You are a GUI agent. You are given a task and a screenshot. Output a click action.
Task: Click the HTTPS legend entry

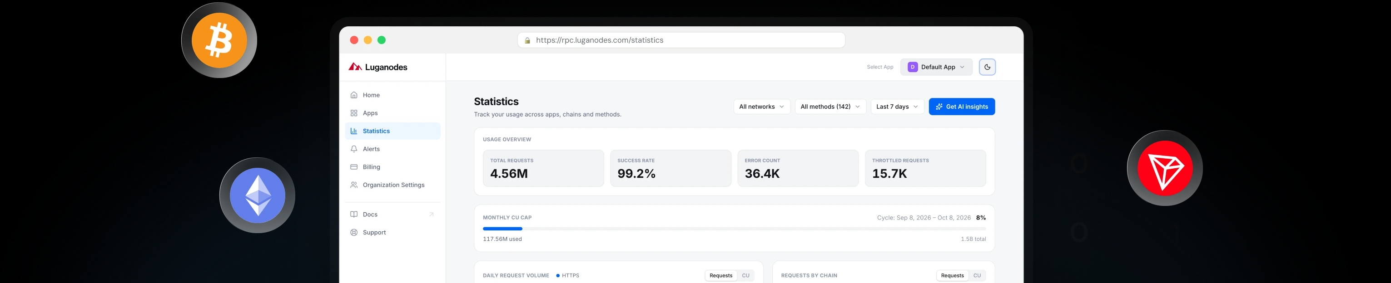(x=567, y=275)
